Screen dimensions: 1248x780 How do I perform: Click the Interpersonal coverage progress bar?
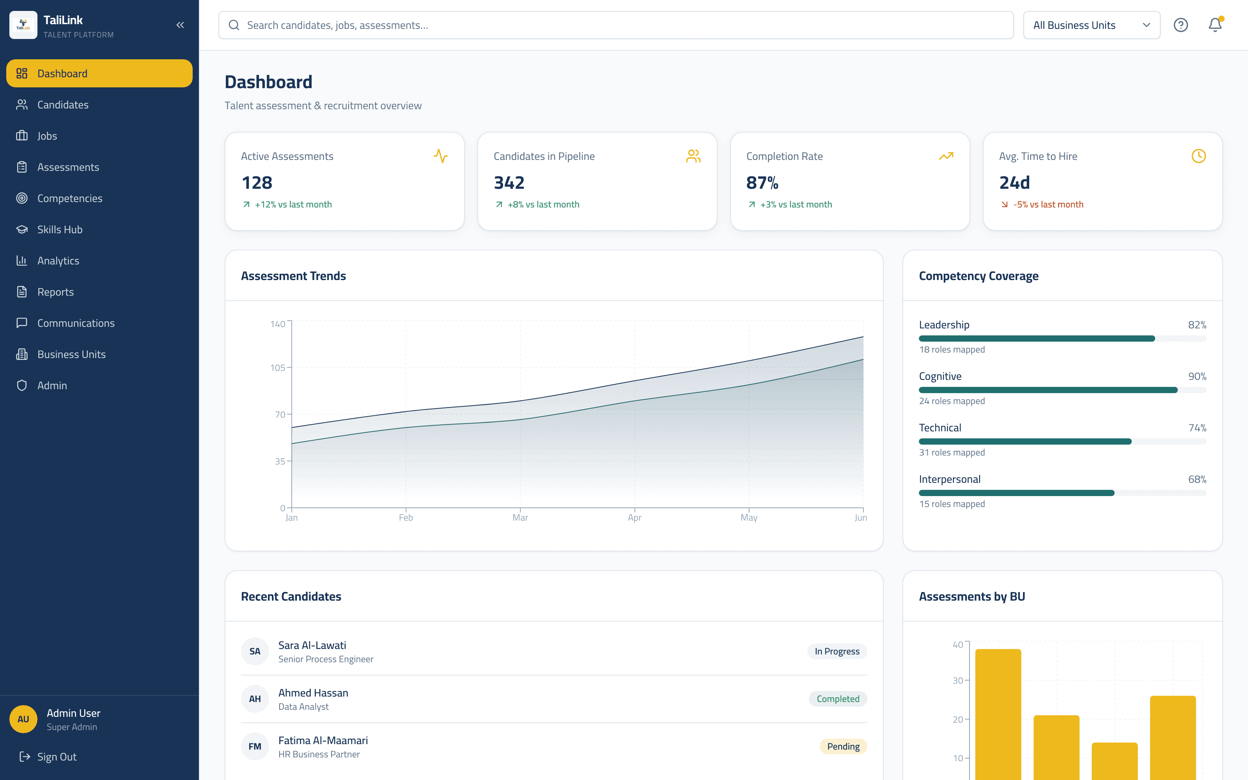click(1062, 493)
